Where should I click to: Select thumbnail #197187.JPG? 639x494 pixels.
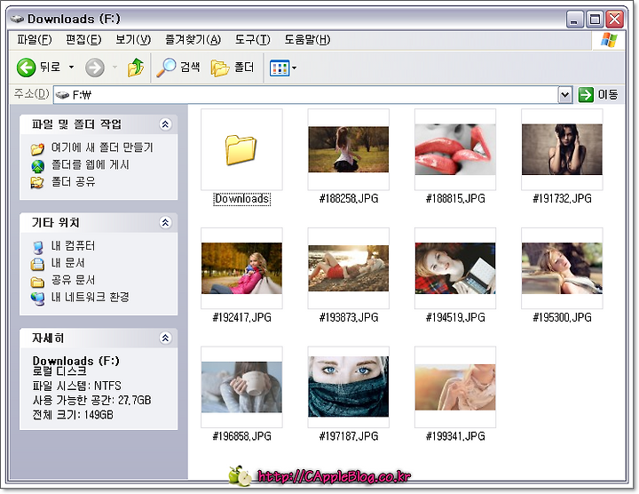coord(349,386)
